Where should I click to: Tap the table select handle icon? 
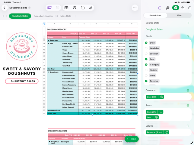click(x=44, y=23)
